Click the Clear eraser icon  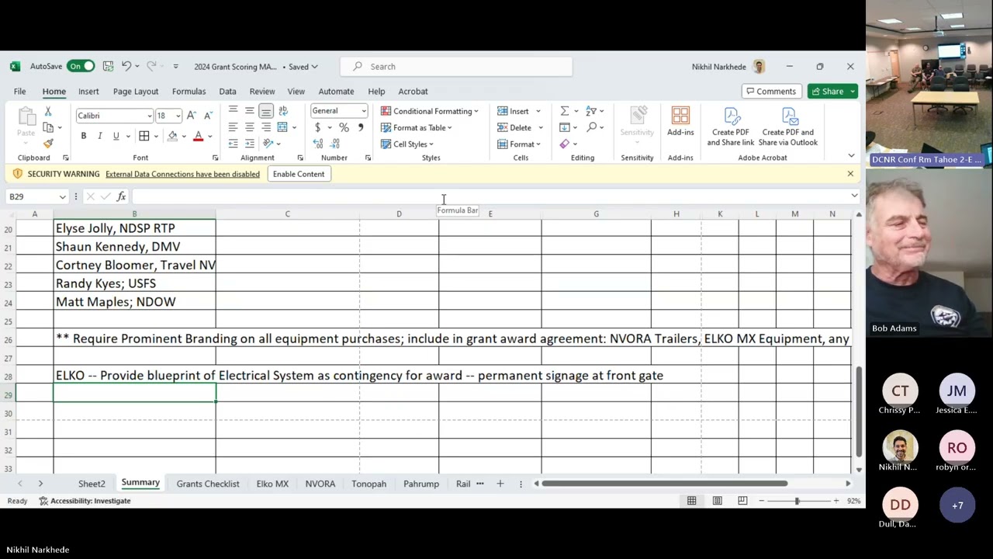[x=564, y=144]
